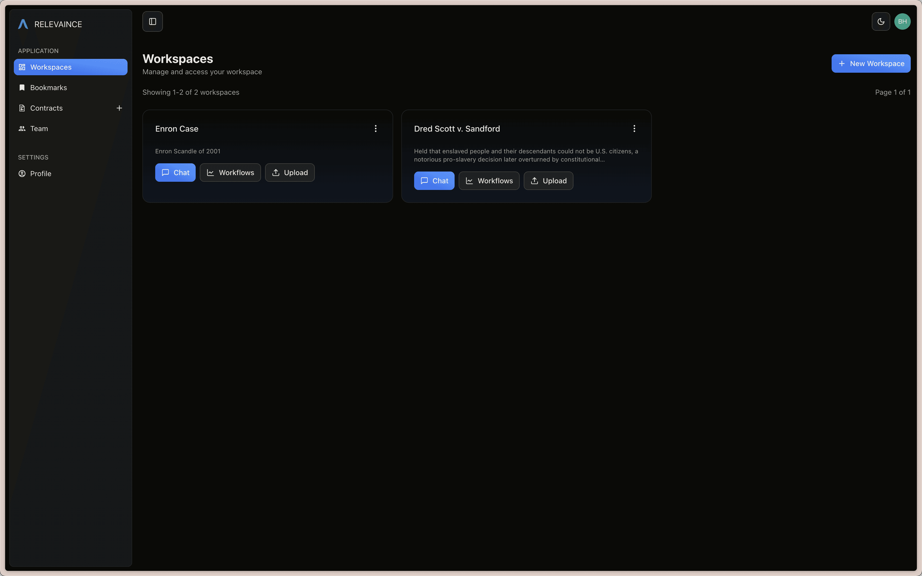Open the Dred Scott v. Sandford card title
The width and height of the screenshot is (922, 576).
[x=457, y=129]
